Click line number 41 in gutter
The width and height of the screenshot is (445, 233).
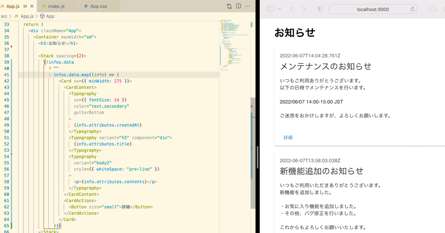coord(6,75)
